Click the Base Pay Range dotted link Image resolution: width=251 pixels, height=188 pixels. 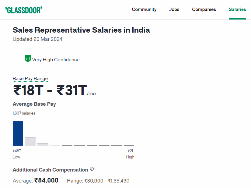coord(30,79)
